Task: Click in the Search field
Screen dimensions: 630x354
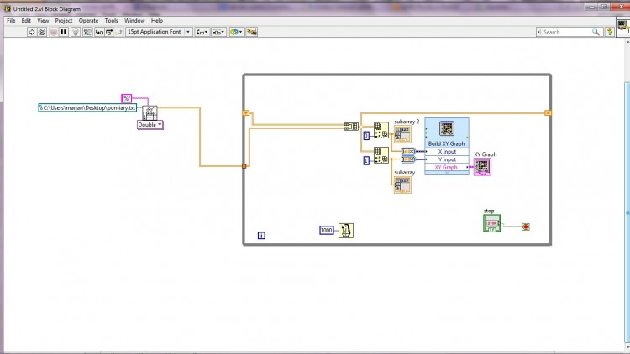Action: click(x=568, y=32)
